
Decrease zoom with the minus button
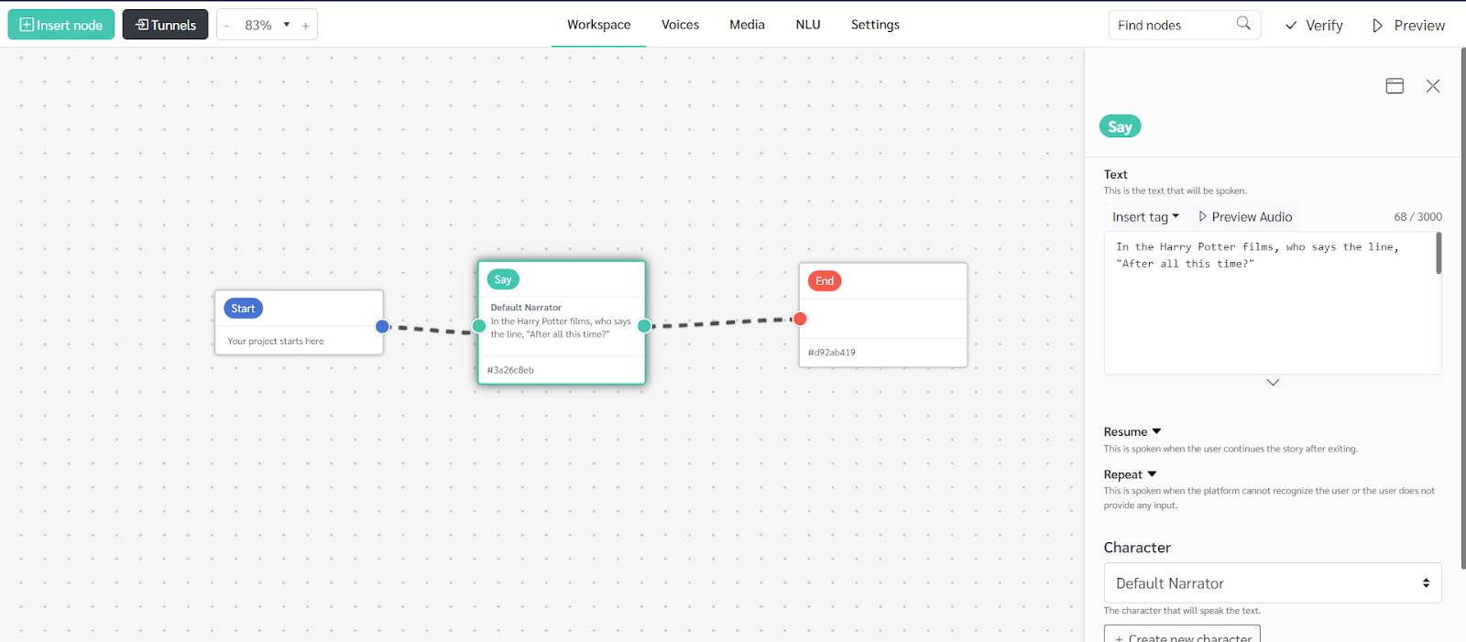coord(226,26)
